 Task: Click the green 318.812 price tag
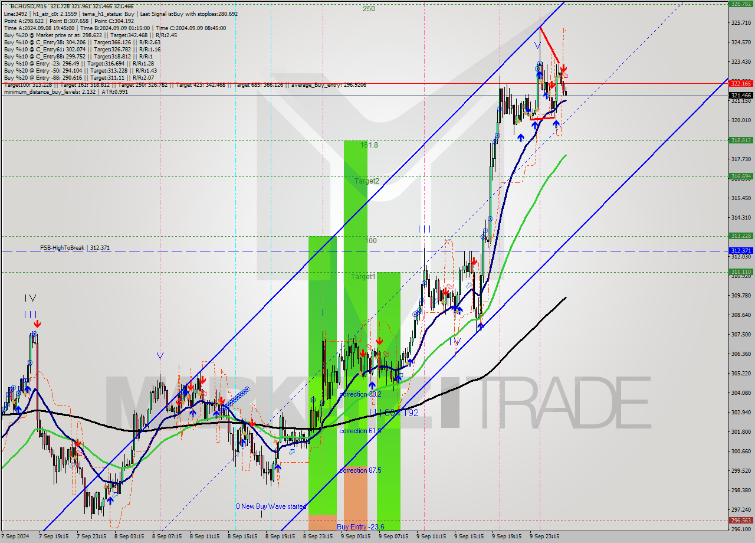(x=741, y=140)
